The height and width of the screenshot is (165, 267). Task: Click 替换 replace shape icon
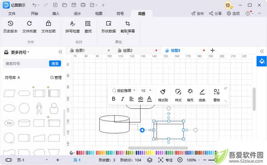(x=216, y=95)
